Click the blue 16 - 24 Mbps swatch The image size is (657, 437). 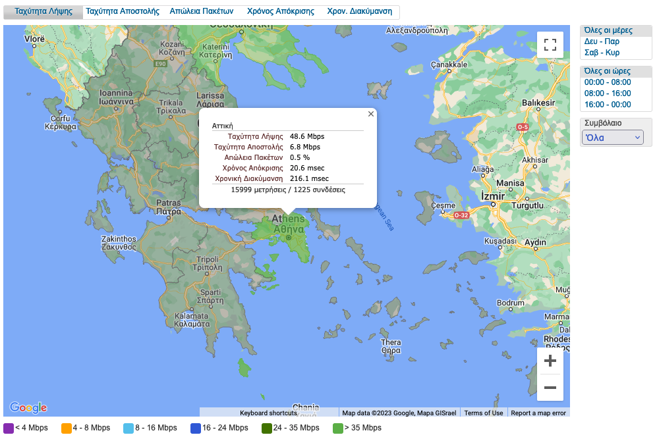196,428
